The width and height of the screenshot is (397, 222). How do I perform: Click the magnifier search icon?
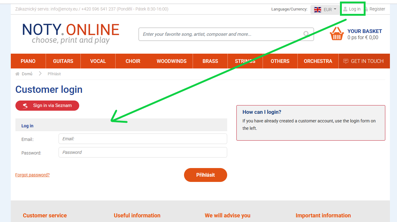click(x=306, y=34)
